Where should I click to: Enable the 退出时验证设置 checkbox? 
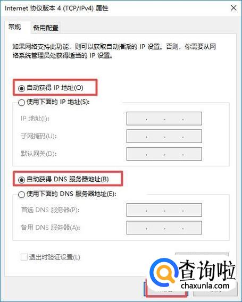click(x=24, y=257)
